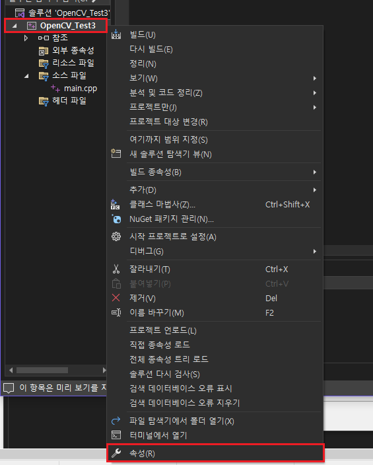Choose 클래스 마법사(Z)... entry
The width and height of the screenshot is (373, 465).
pyautogui.click(x=215, y=204)
